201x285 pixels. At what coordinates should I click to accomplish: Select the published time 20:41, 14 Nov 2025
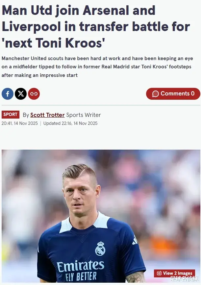click(x=19, y=123)
